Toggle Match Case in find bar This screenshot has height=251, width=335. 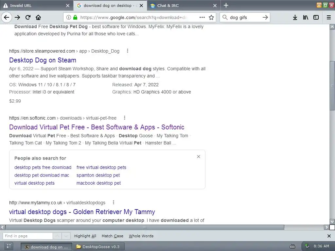[113, 236]
